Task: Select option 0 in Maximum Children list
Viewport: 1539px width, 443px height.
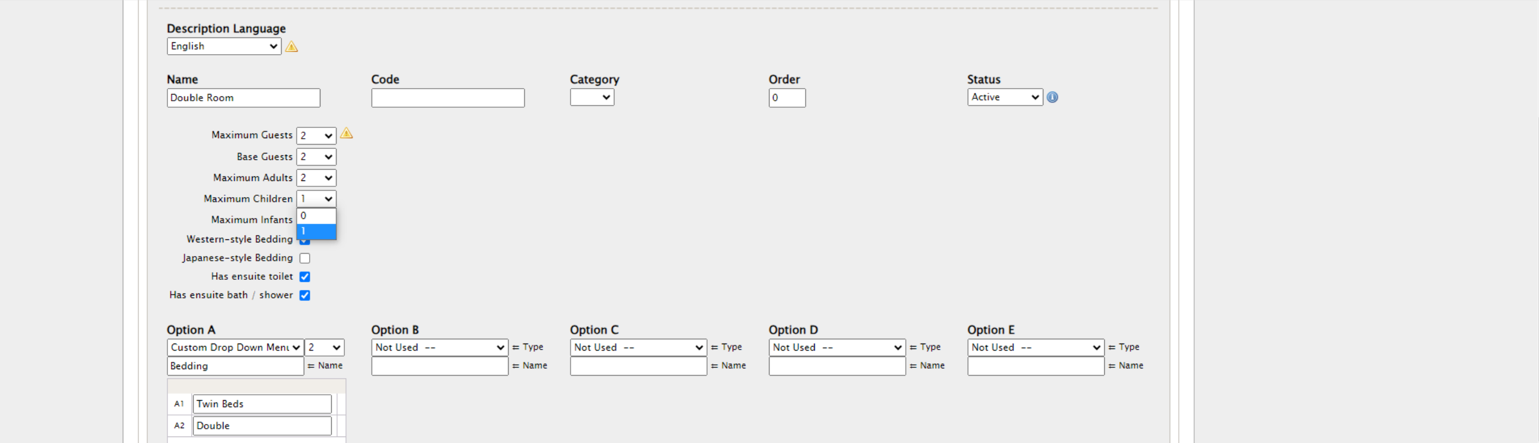Action: click(316, 216)
